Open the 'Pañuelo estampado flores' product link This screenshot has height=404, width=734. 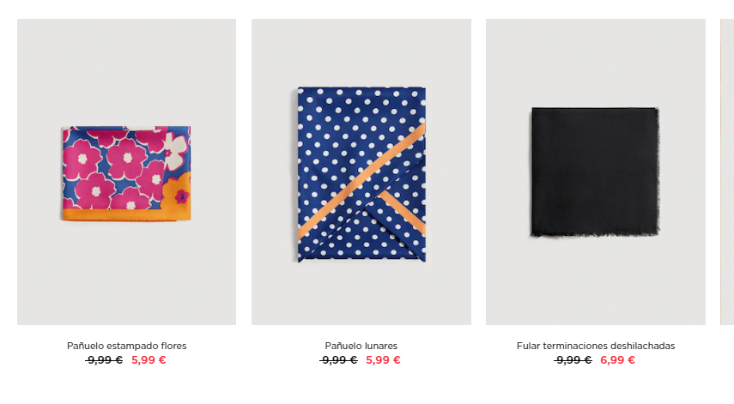126,346
